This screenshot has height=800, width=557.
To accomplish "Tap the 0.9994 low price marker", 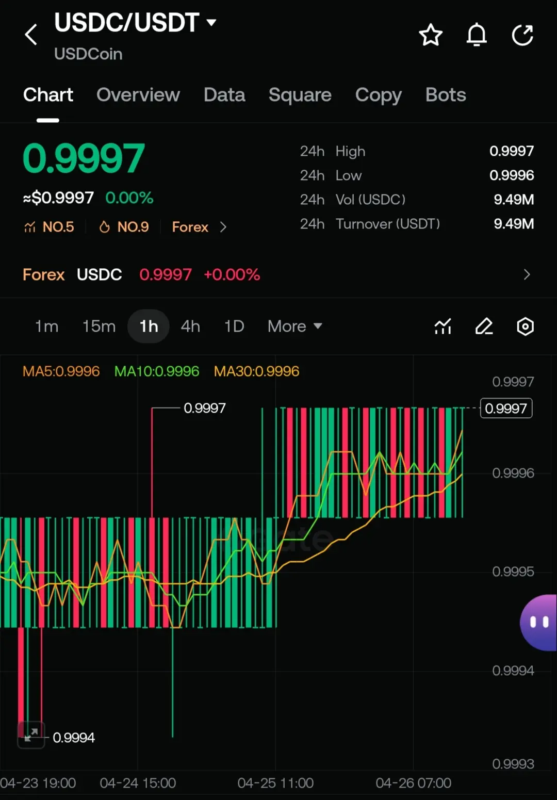I will pos(74,738).
